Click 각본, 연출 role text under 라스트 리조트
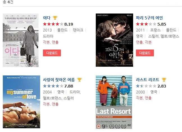This screenshot has width=182, height=132. (144, 98)
